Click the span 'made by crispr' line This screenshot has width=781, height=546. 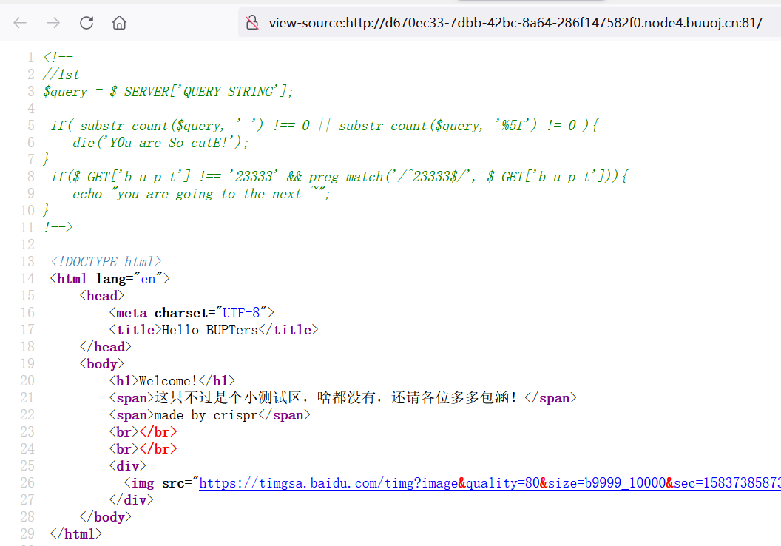(210, 415)
